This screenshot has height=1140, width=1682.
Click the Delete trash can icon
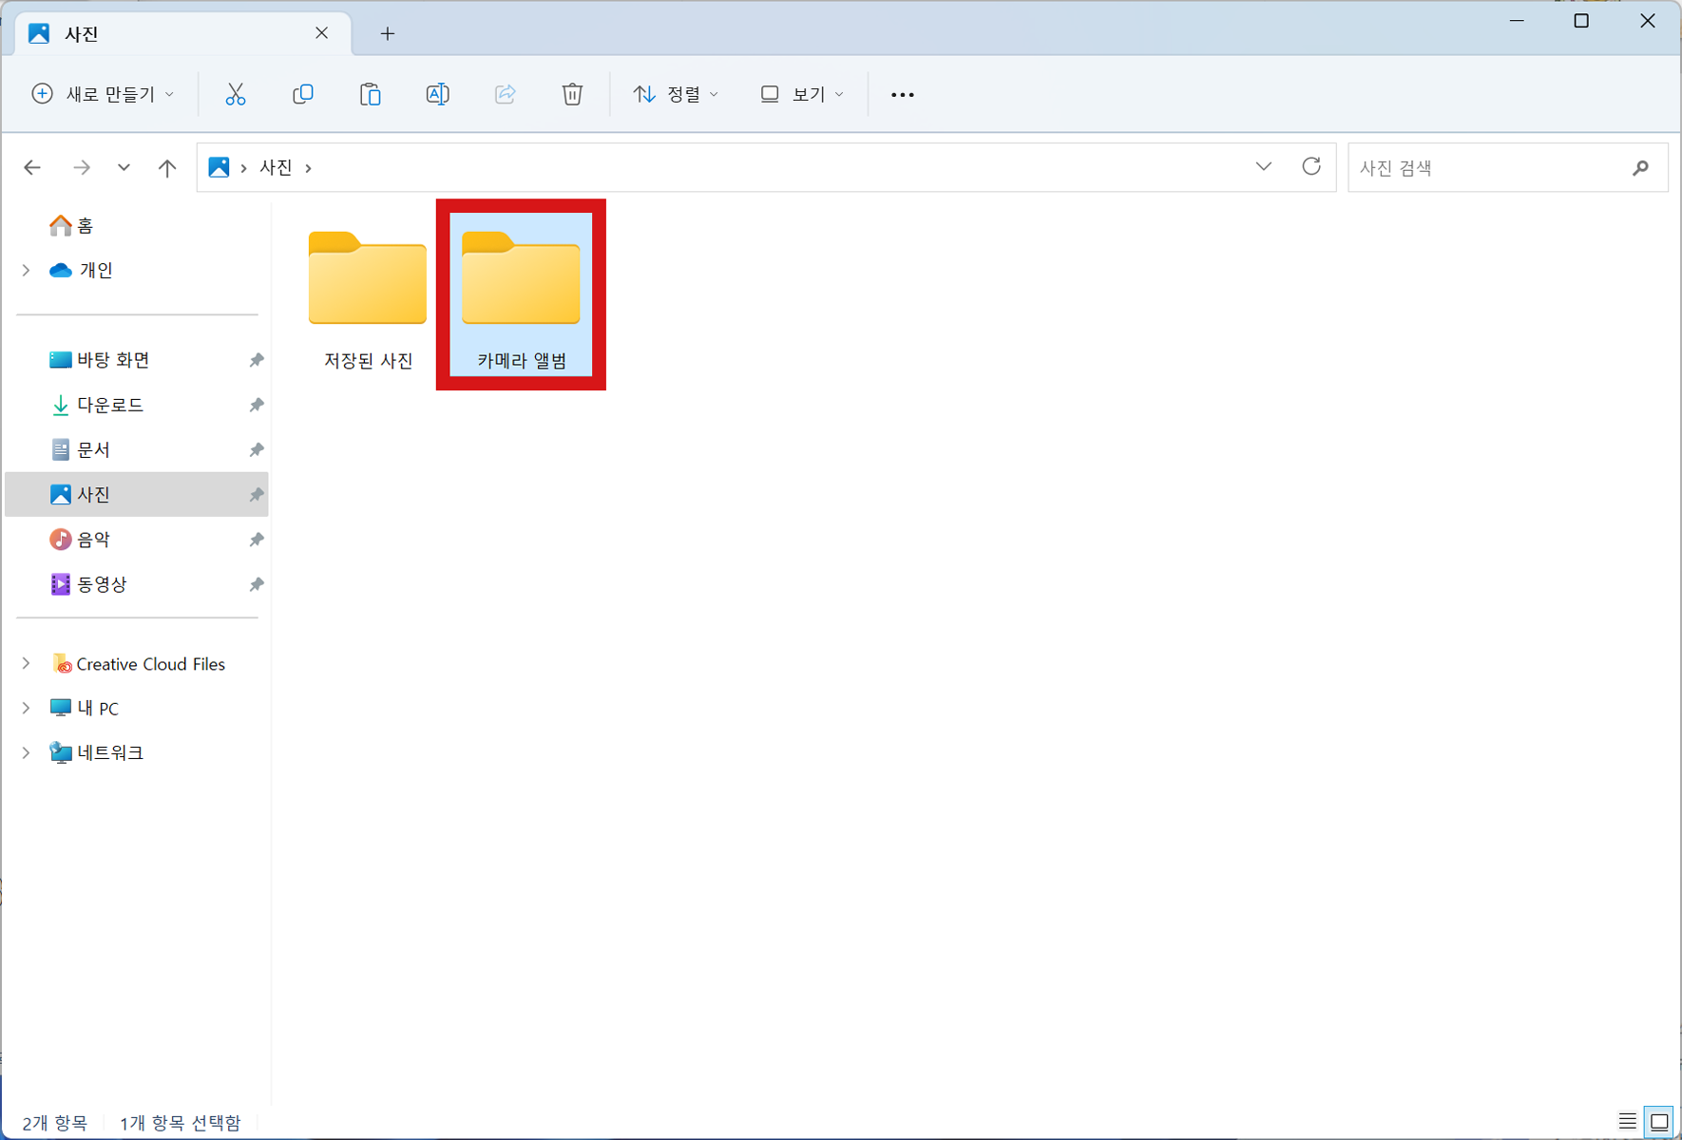coord(572,94)
